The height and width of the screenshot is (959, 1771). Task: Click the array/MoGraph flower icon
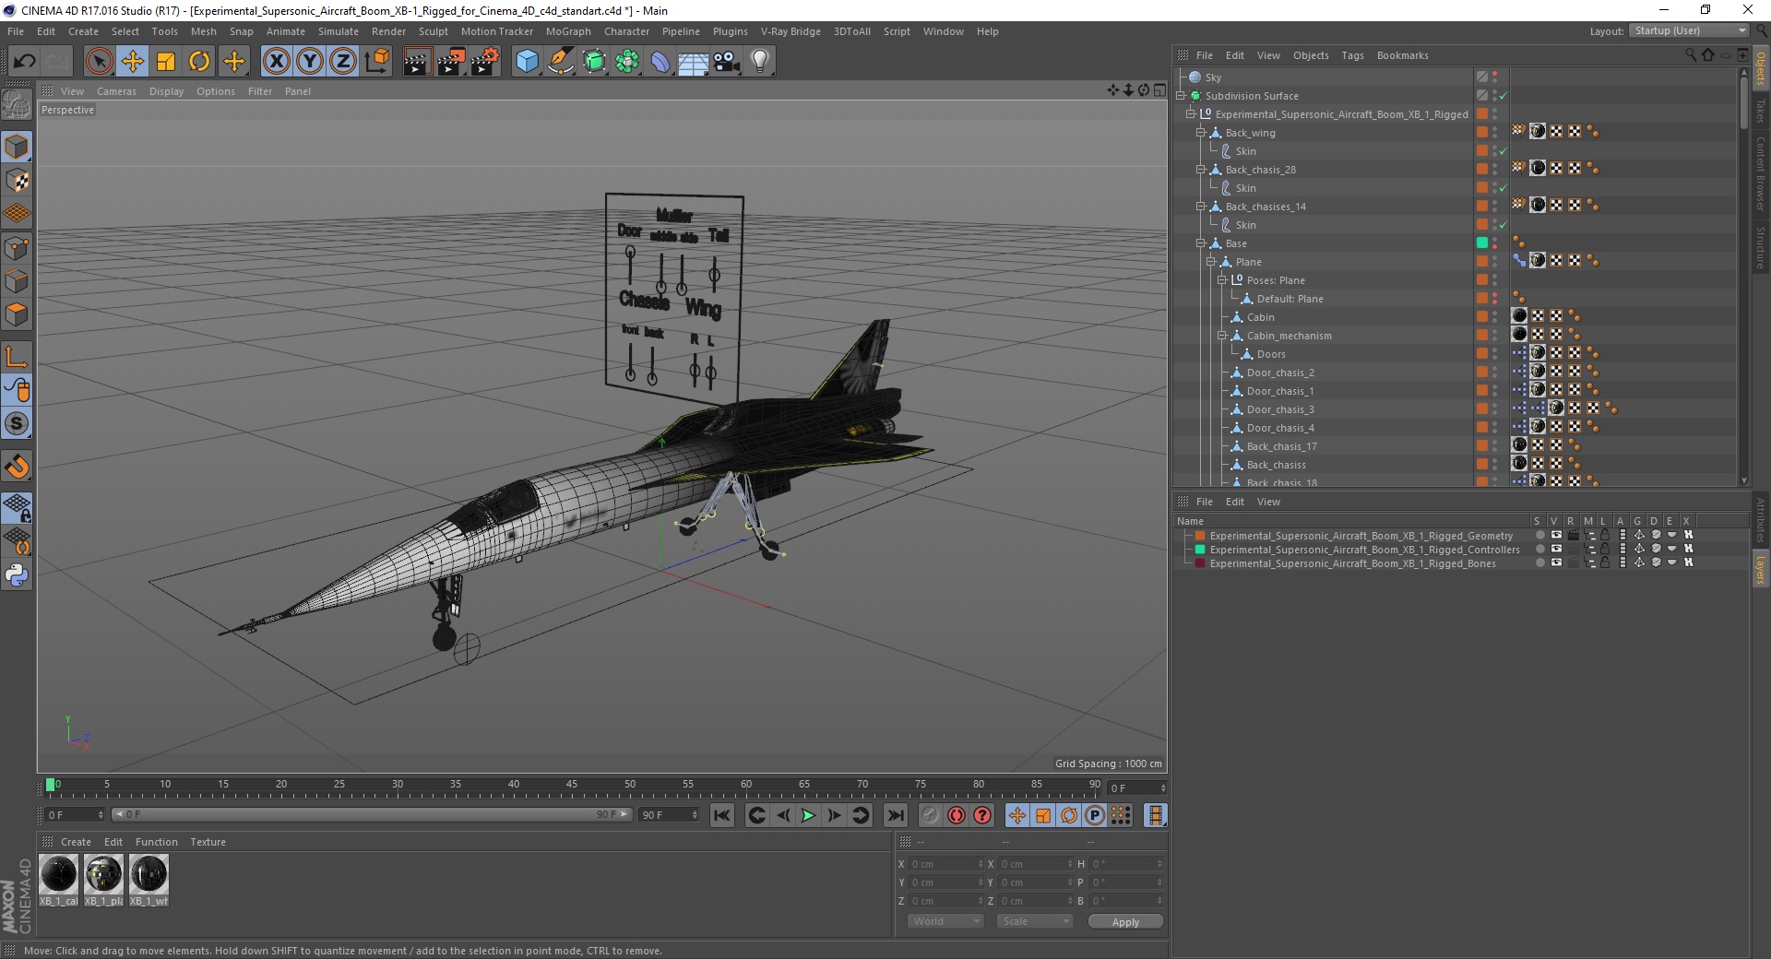click(627, 62)
